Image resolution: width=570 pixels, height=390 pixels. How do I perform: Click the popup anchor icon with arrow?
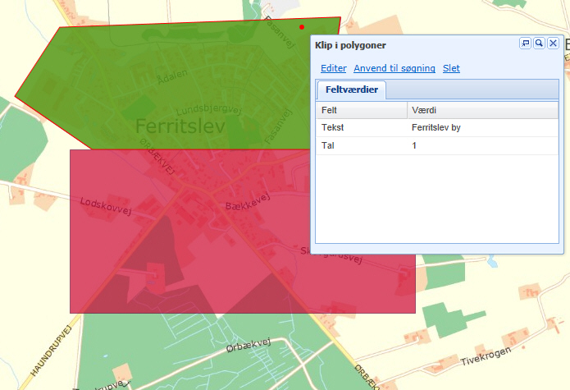pos(525,44)
